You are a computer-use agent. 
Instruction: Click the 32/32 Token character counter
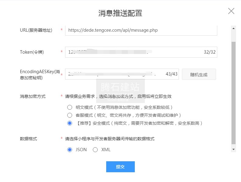(x=210, y=52)
